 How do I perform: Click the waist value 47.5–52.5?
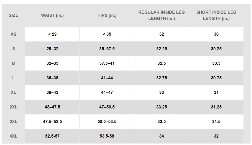pyautogui.click(x=52, y=122)
